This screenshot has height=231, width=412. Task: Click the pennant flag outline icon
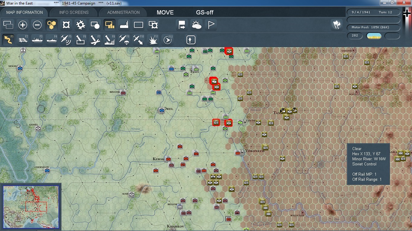(x=211, y=25)
